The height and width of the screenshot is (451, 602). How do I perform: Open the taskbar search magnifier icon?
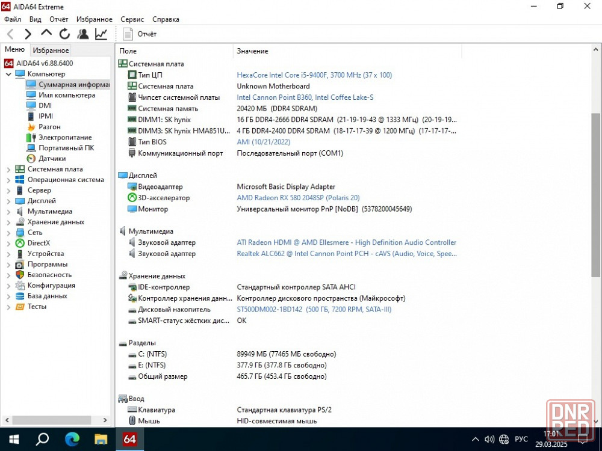42,439
